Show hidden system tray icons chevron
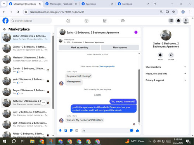Screen dimensions: 194x145 click(150, 141)
